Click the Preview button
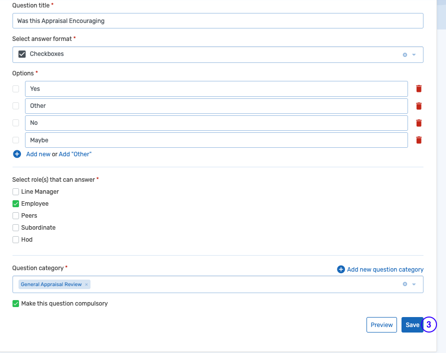 381,325
